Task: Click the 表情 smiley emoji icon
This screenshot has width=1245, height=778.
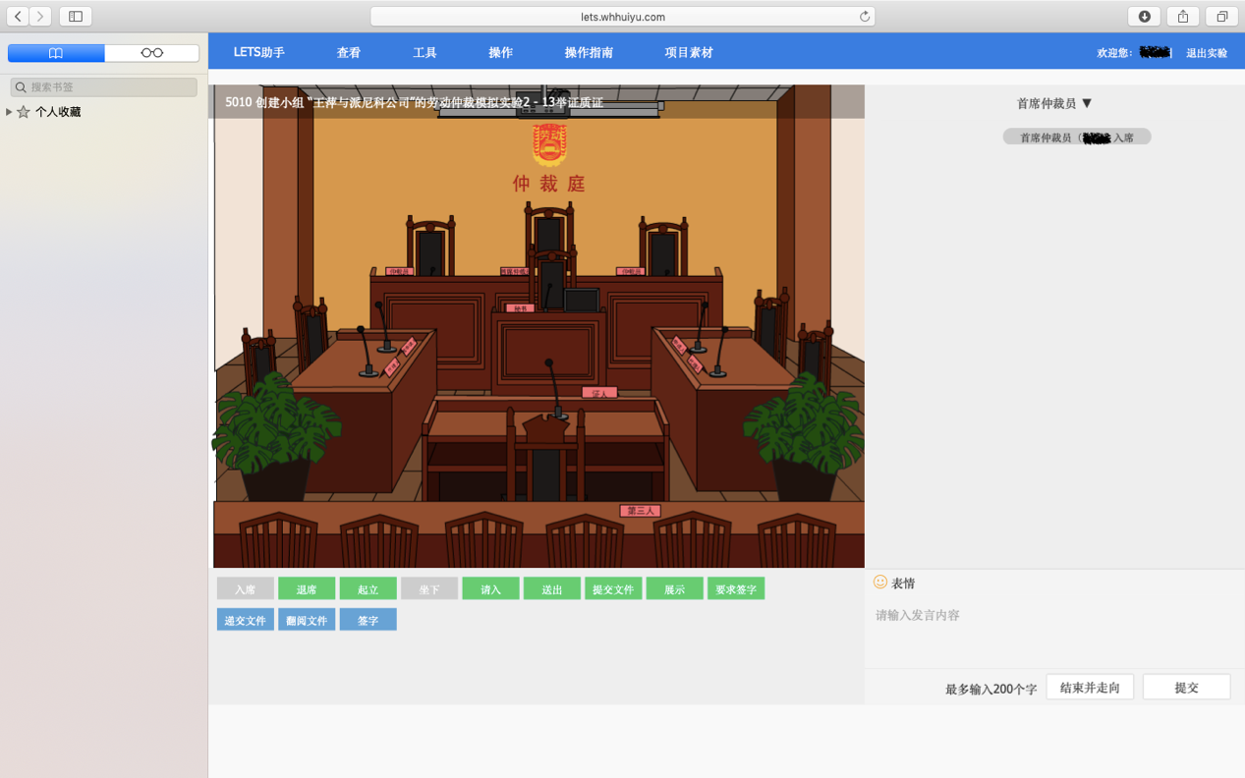Action: (880, 583)
